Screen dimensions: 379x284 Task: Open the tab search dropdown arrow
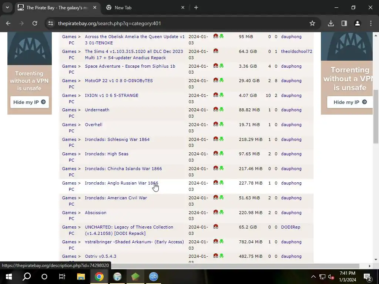pyautogui.click(x=7, y=7)
